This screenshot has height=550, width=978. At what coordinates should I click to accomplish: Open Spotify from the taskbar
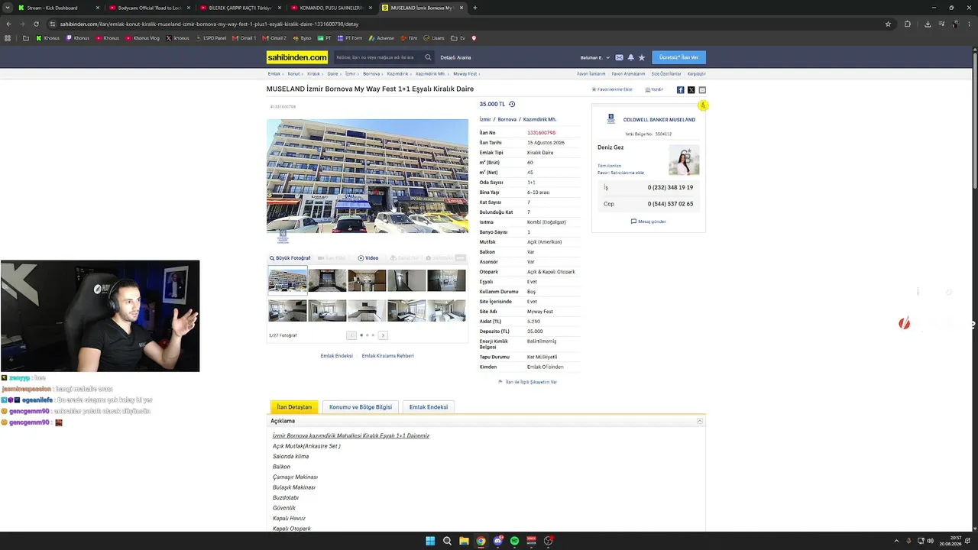pyautogui.click(x=514, y=541)
